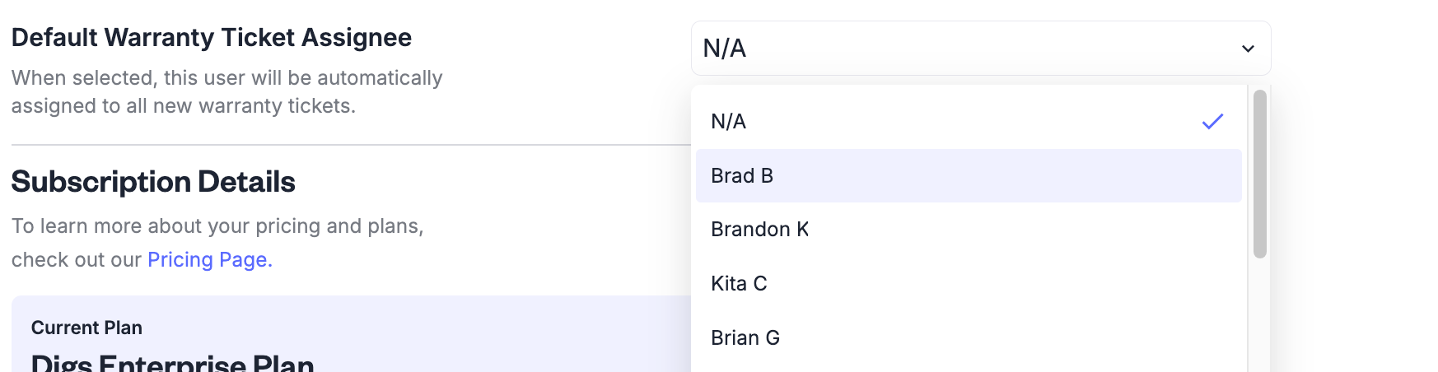Click the checkmark icon beside N/A option
The height and width of the screenshot is (372, 1438).
click(x=1212, y=122)
